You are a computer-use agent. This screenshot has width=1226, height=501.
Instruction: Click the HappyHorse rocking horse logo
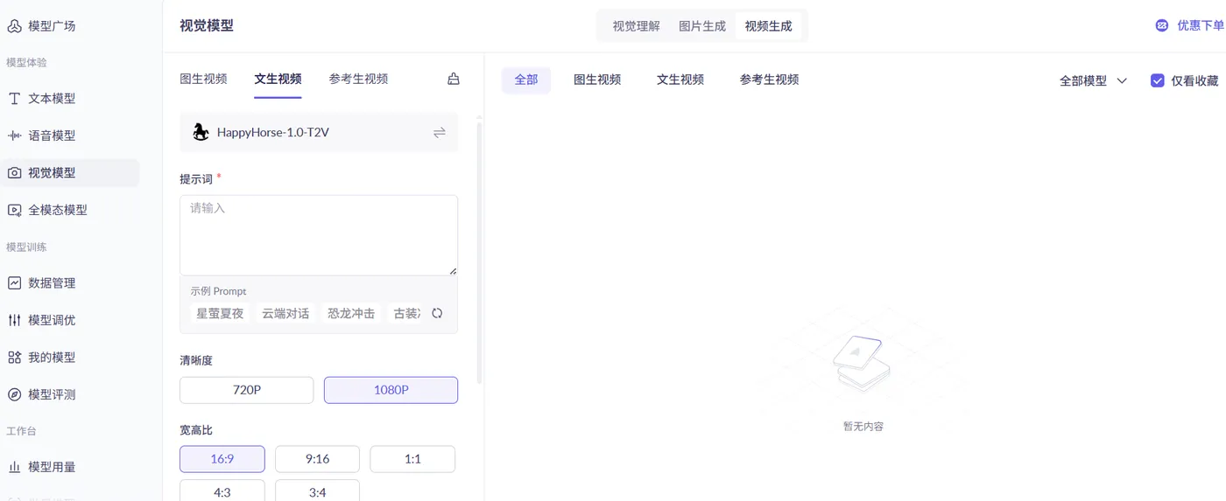pos(201,132)
